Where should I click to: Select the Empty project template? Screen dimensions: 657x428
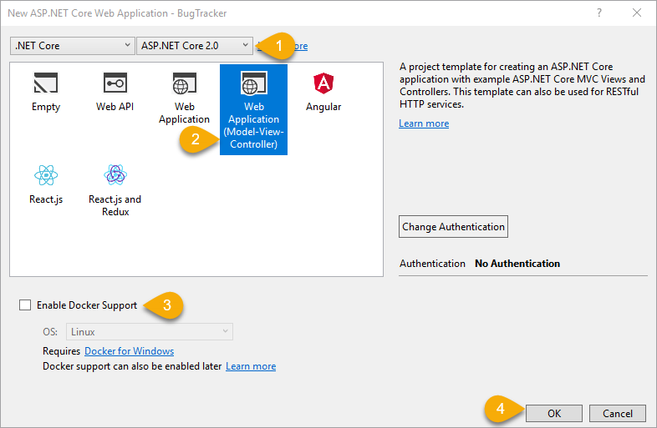pos(46,92)
